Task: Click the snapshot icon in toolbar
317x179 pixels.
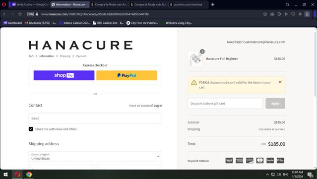Action: 265,14
